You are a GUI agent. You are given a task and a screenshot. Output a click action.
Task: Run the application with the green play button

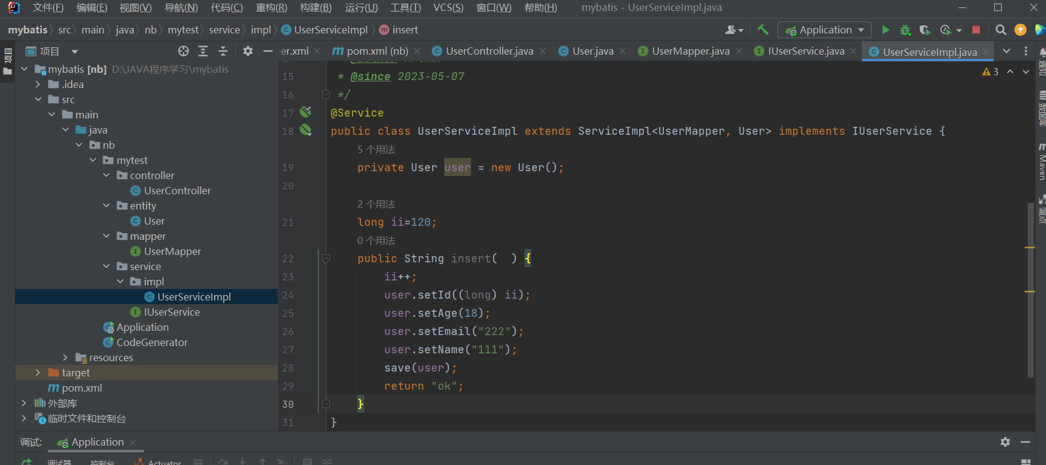886,30
